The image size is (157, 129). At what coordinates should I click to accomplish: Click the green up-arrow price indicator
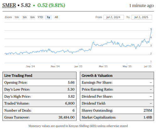[34, 5]
